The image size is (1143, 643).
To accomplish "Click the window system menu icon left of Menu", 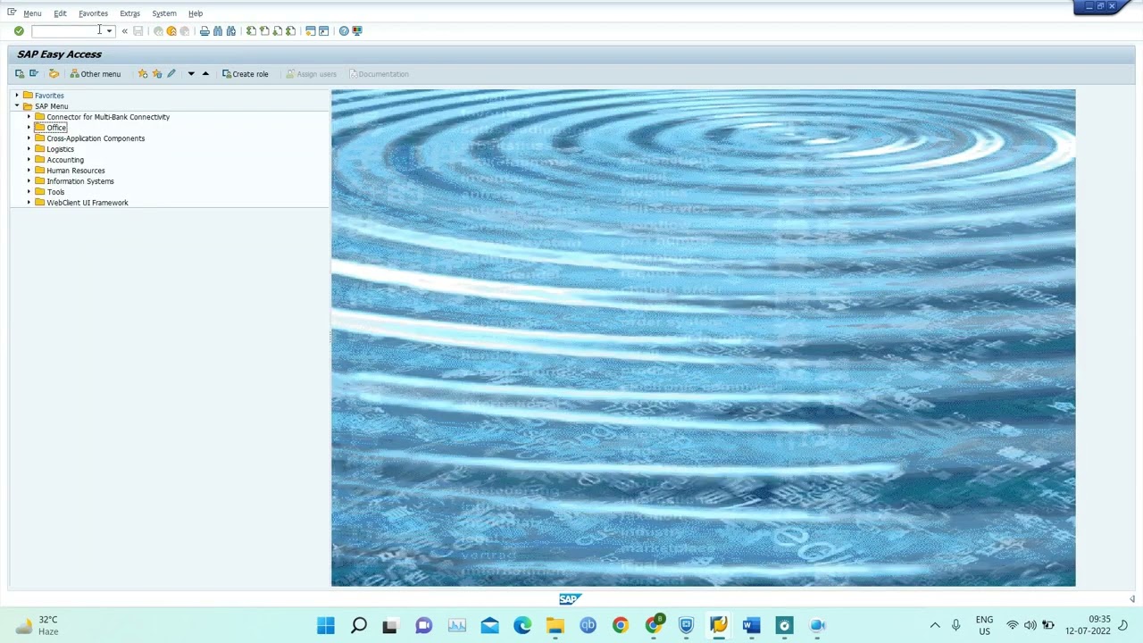I will (12, 13).
